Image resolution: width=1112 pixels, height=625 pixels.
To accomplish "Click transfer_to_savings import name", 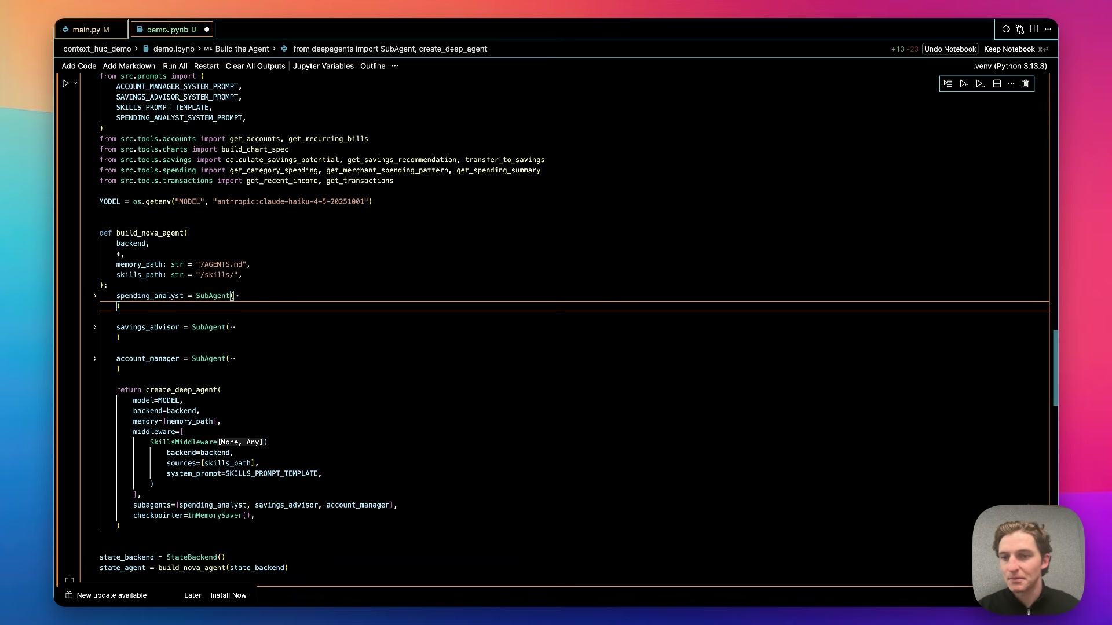I will (504, 160).
